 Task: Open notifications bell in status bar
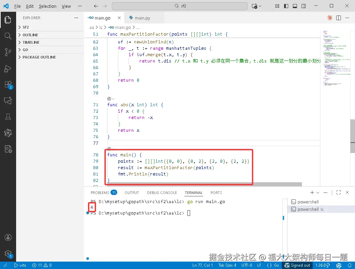[350, 265]
